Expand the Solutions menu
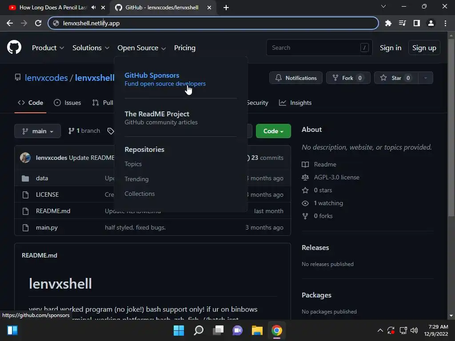The width and height of the screenshot is (455, 341). click(91, 48)
